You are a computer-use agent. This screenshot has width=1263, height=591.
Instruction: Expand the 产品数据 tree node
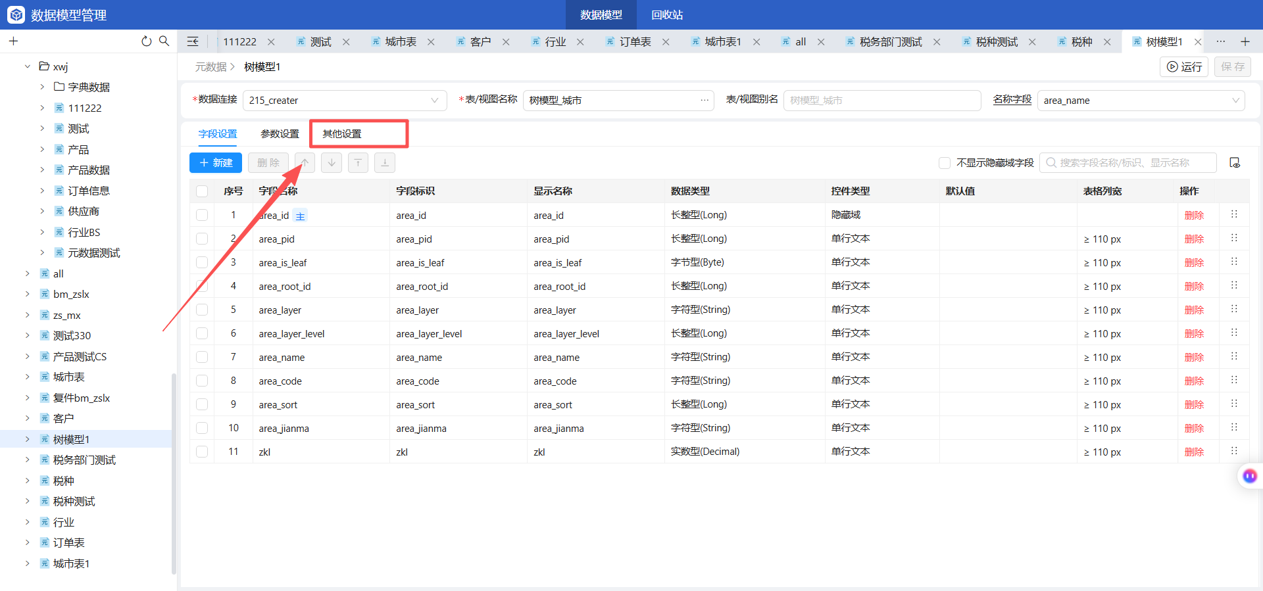point(42,170)
